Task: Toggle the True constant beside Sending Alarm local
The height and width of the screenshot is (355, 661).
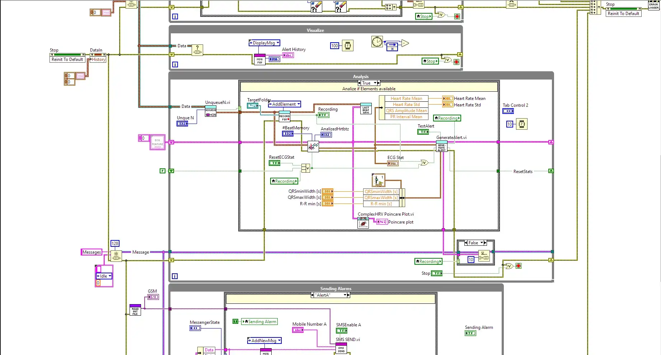Action: point(235,321)
